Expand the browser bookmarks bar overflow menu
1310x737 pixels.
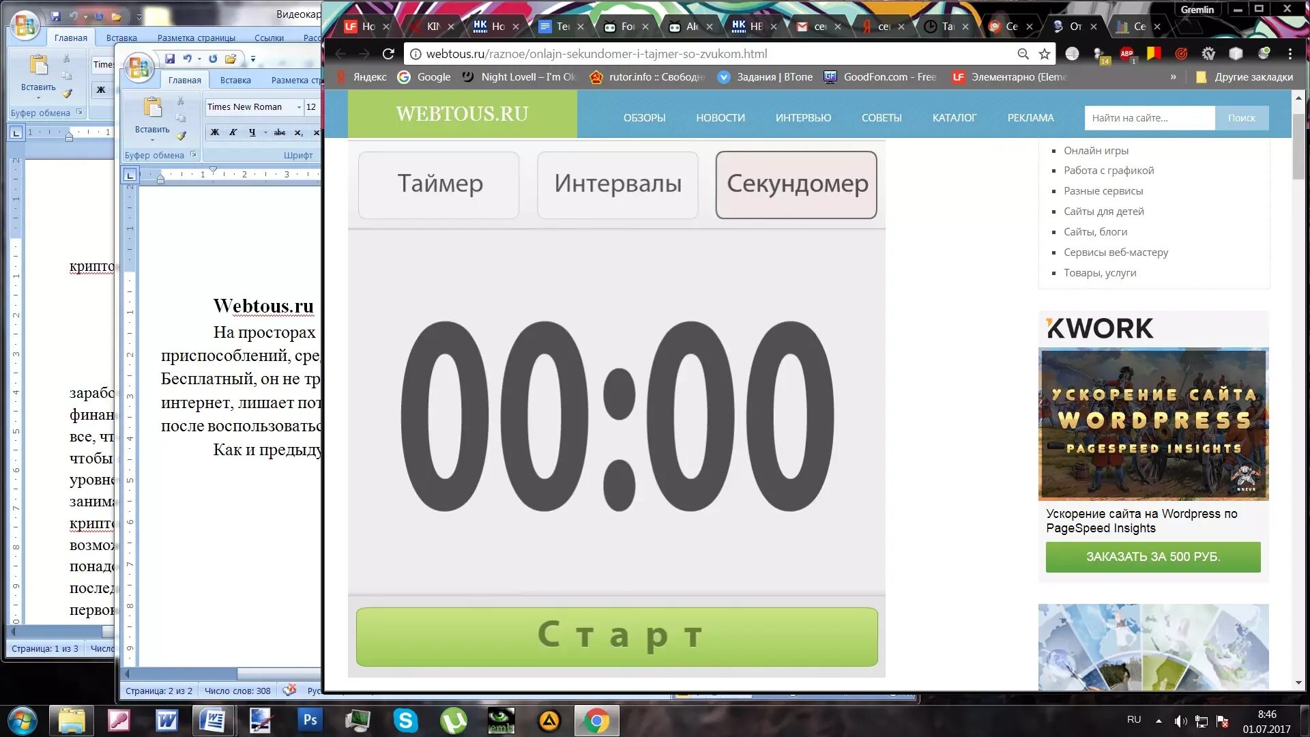pos(1167,76)
